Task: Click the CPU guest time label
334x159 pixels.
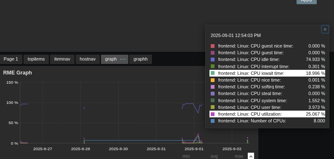Action: point(251,53)
